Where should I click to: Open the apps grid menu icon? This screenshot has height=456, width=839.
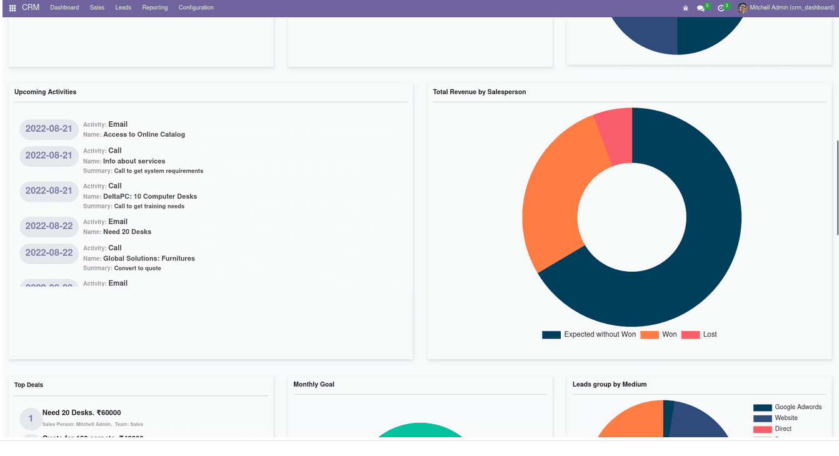click(x=13, y=8)
